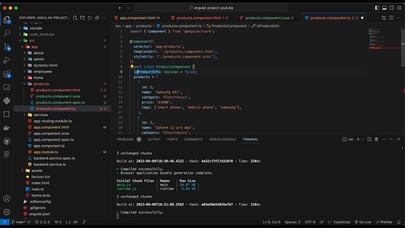Screen dimensions: 405x228
Task: Collapse the products folder
Action: [x=41, y=84]
